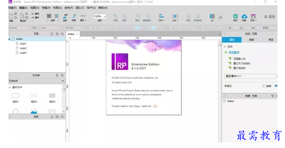Toggle underline formatting

pos(107,28)
